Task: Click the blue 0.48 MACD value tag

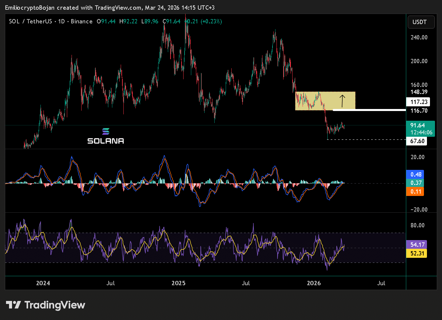Action: click(415, 175)
